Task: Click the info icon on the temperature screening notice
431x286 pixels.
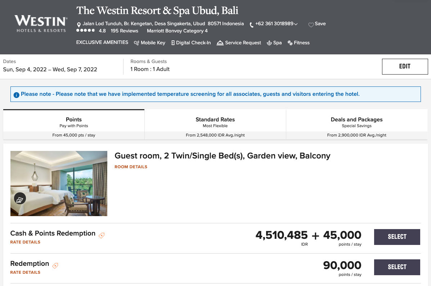Action: (16, 94)
